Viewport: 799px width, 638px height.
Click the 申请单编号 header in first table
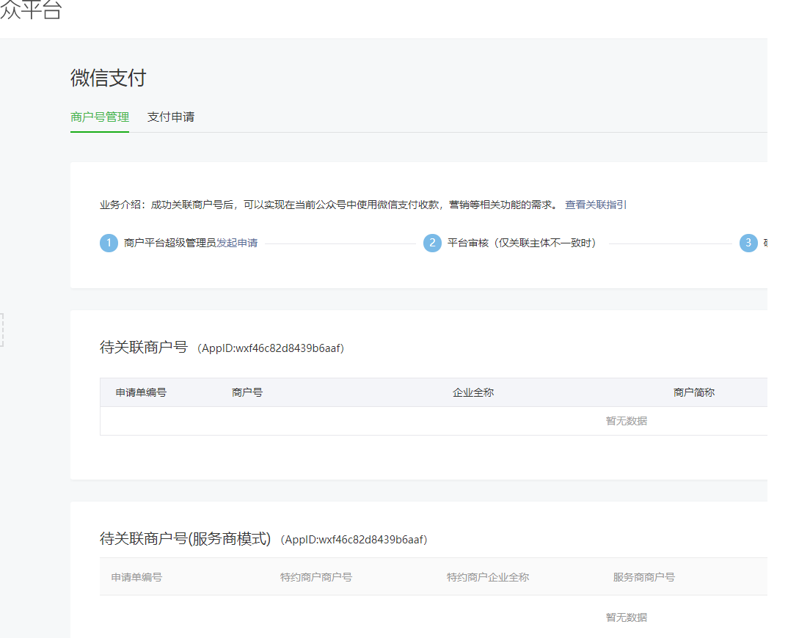pyautogui.click(x=141, y=392)
